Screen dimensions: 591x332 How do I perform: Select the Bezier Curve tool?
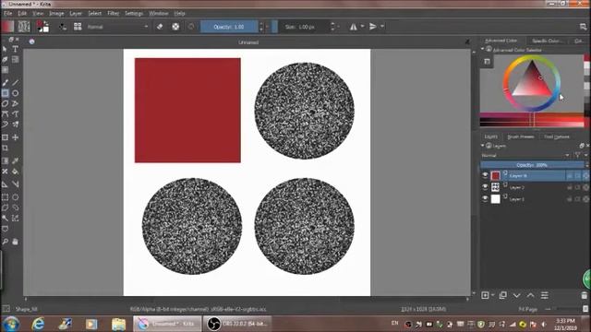(x=5, y=114)
